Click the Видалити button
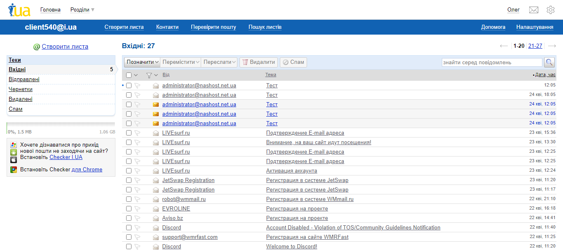The image size is (563, 250). click(258, 62)
